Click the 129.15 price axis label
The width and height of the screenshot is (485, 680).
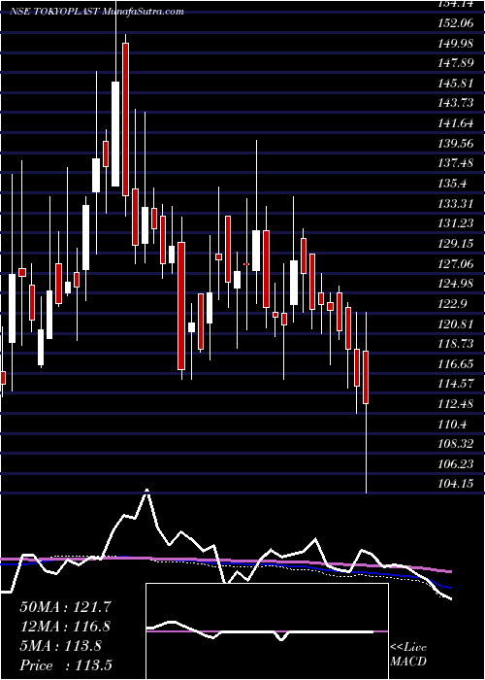tap(455, 244)
